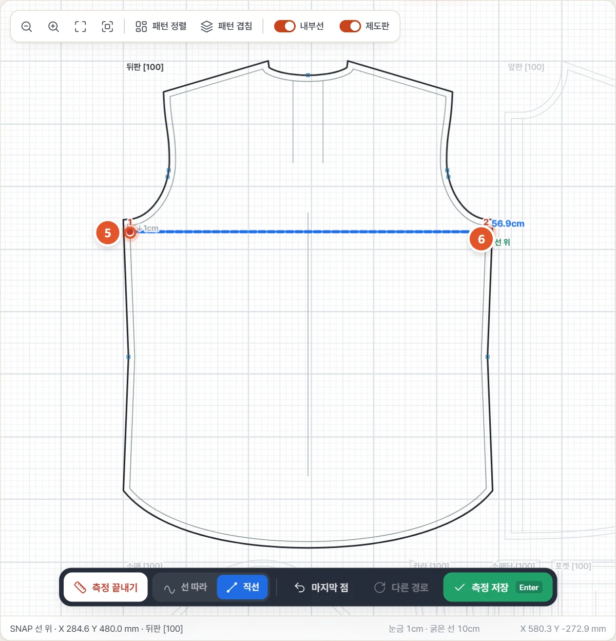Viewport: 616px width, 641px height.
Task: Select 패턴 겹침 pattern overlap layers tool
Action: coord(226,26)
